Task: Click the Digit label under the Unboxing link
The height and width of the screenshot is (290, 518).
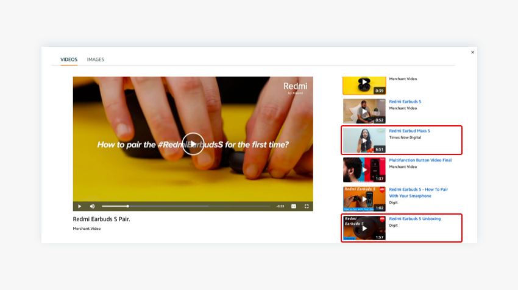Action: coord(393,226)
